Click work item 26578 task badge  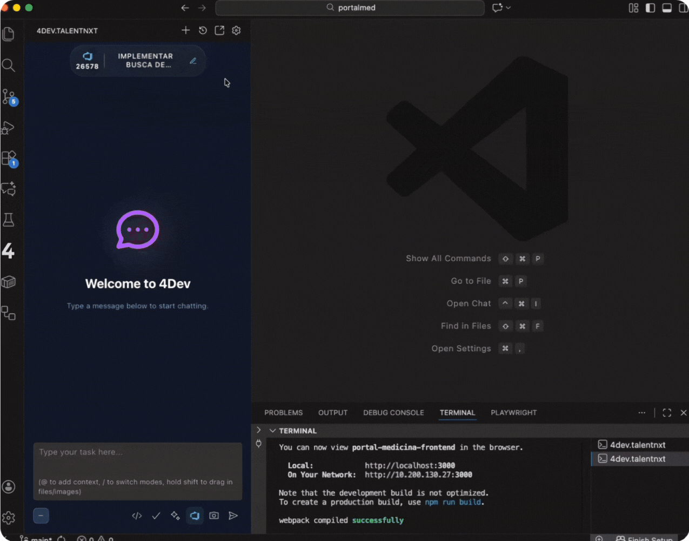click(x=87, y=61)
